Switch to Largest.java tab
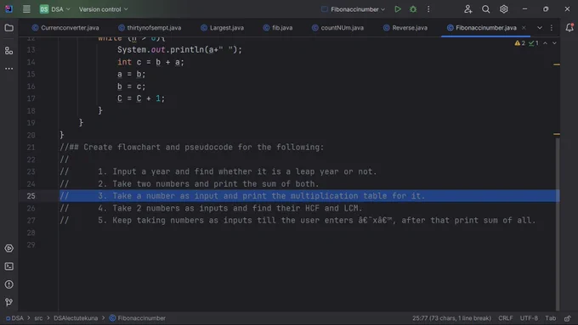Viewport: 578px width, 325px height. [223, 28]
